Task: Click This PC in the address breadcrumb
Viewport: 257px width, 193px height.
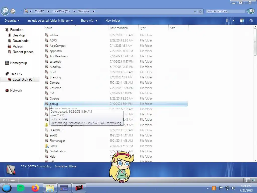Action: (x=39, y=11)
